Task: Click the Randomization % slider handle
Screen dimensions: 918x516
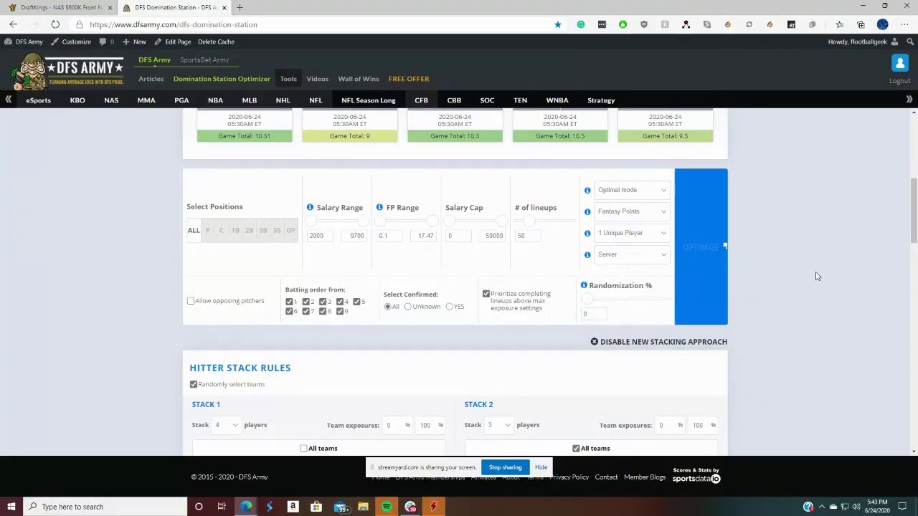Action: (587, 299)
